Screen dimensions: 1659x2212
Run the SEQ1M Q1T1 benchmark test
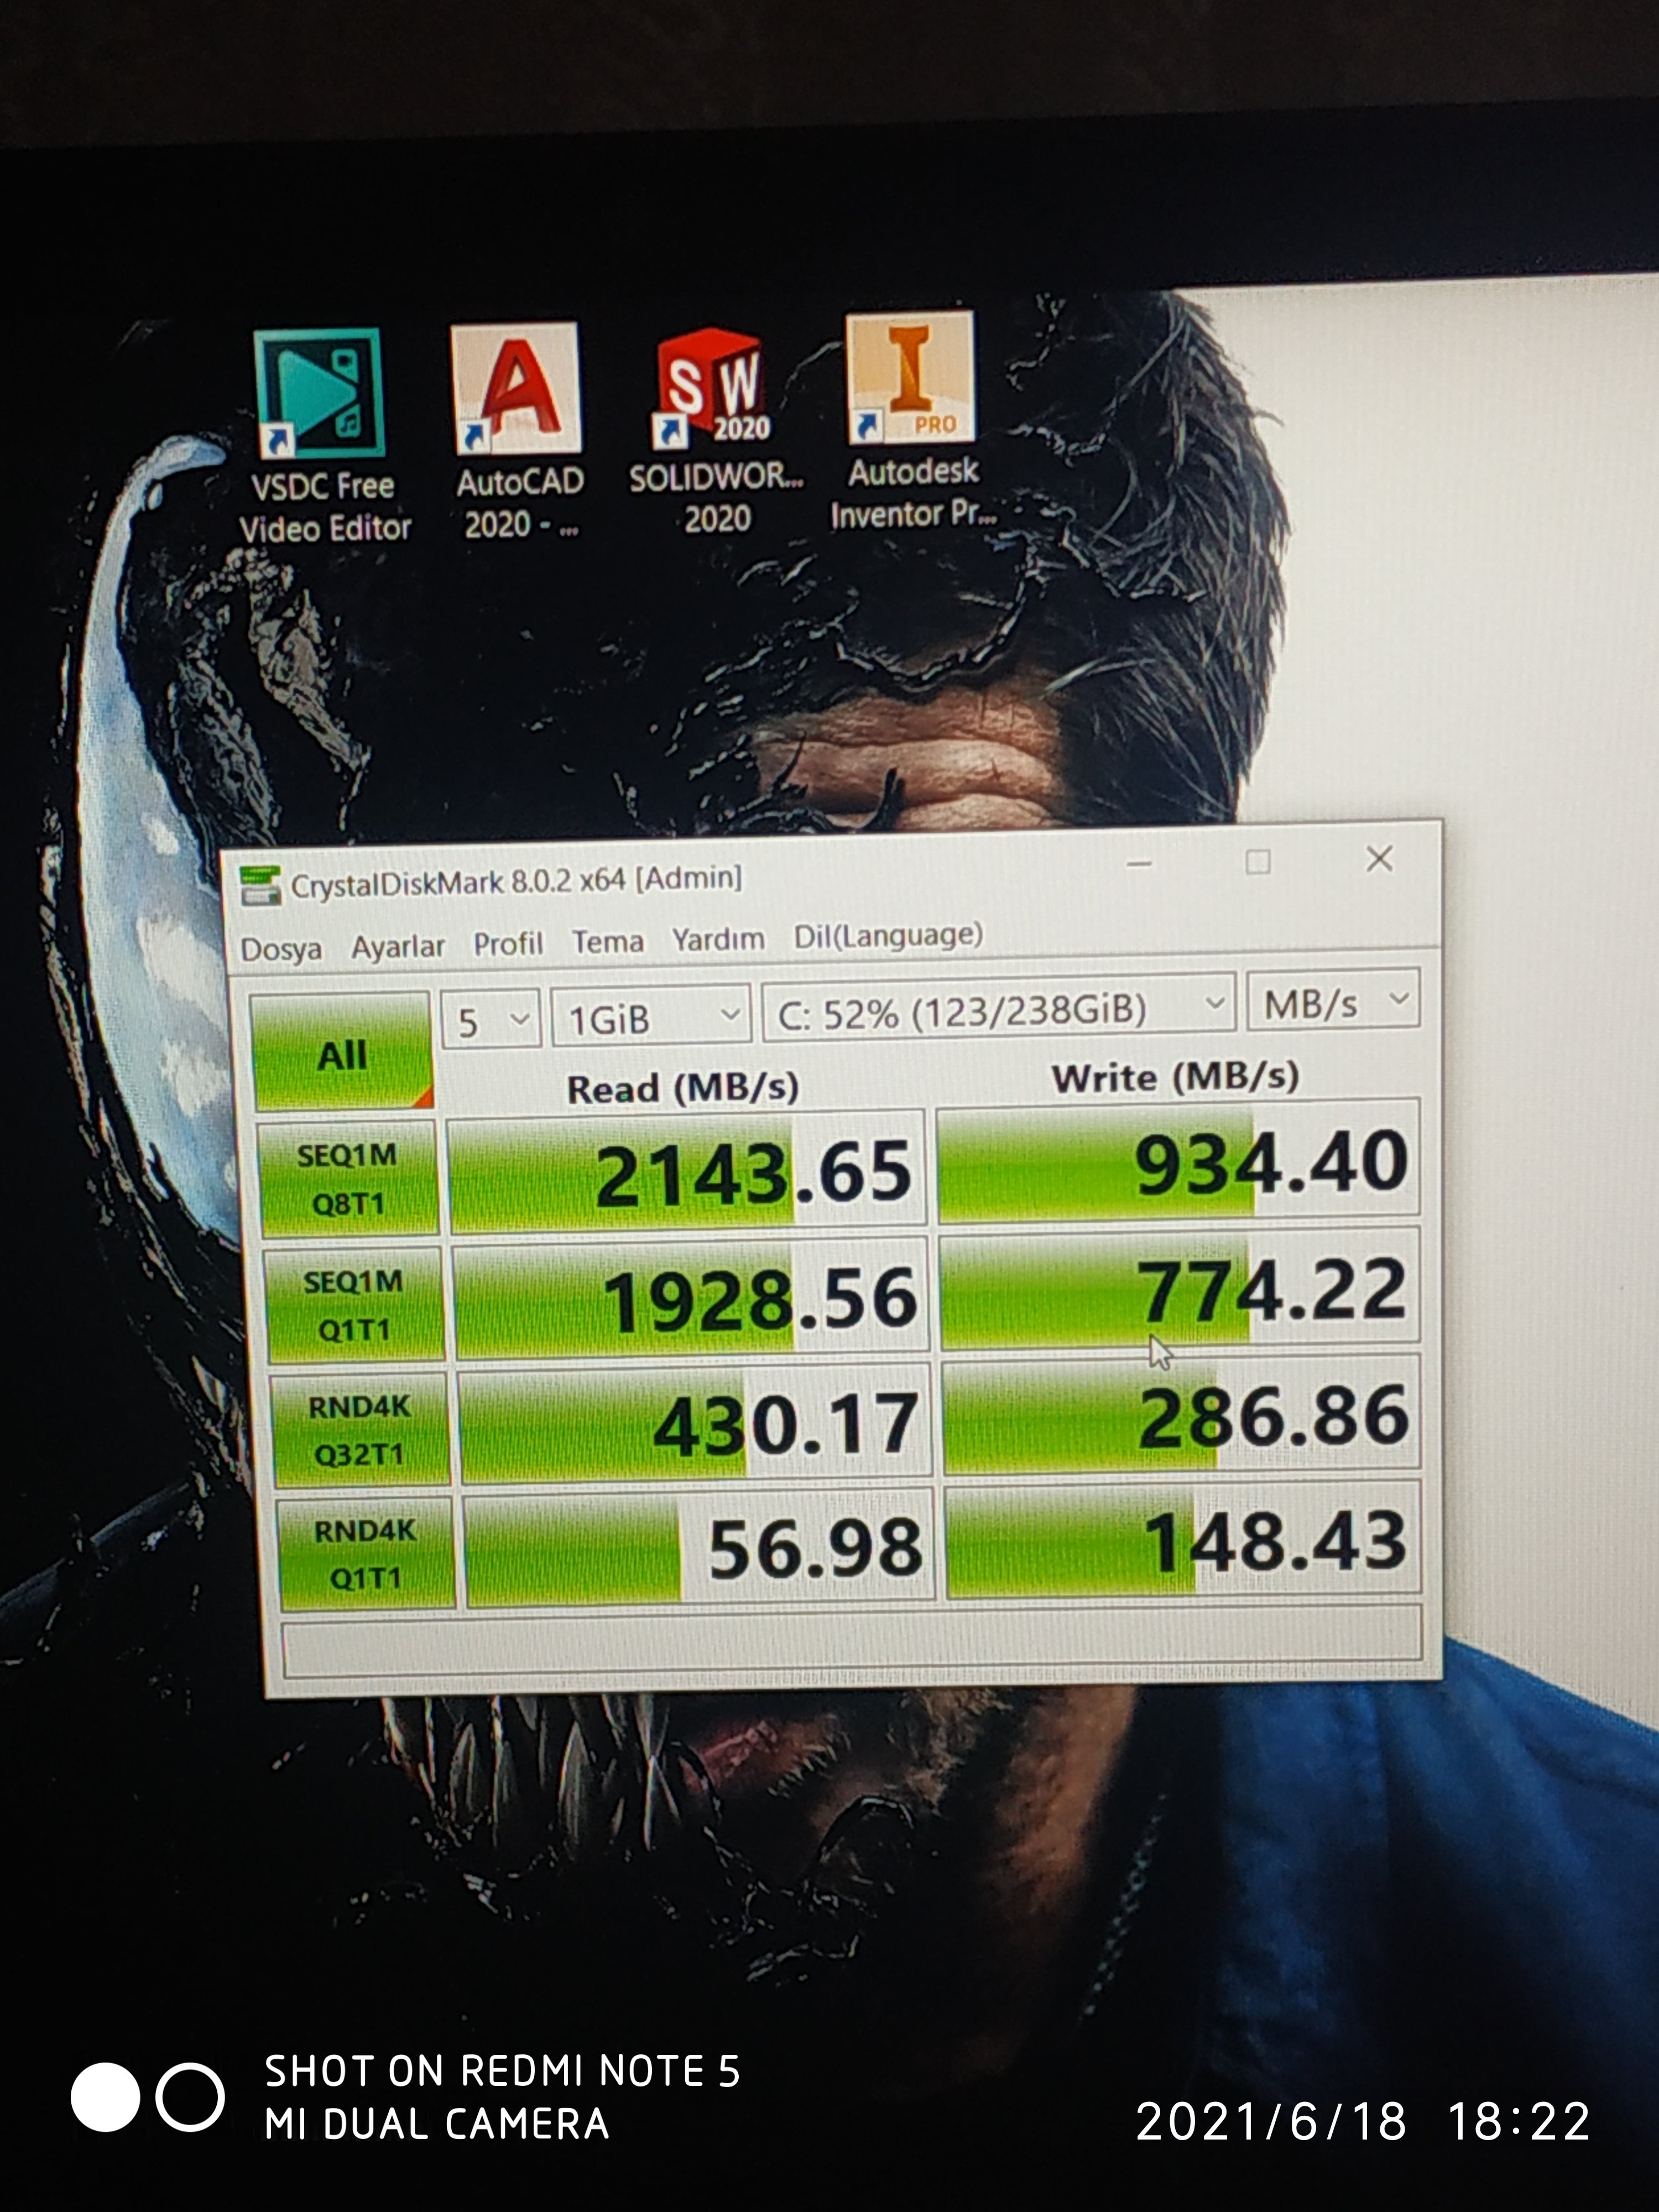point(354,1305)
